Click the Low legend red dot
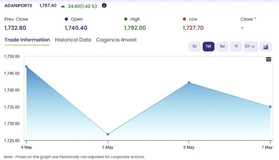The width and height of the screenshot is (279, 160). [x=184, y=19]
